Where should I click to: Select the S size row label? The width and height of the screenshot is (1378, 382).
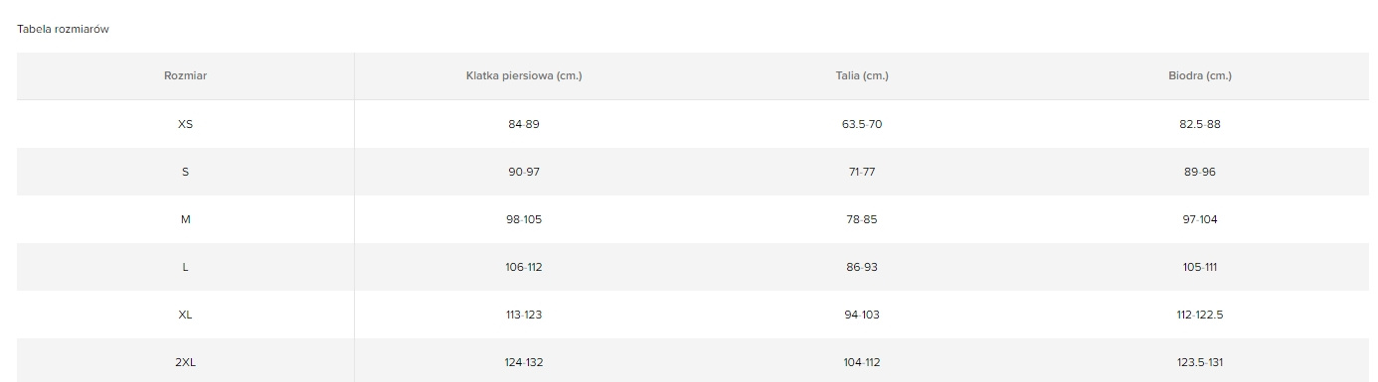coord(185,172)
